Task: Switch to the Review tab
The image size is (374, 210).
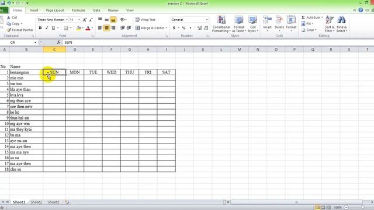Action: [113, 10]
